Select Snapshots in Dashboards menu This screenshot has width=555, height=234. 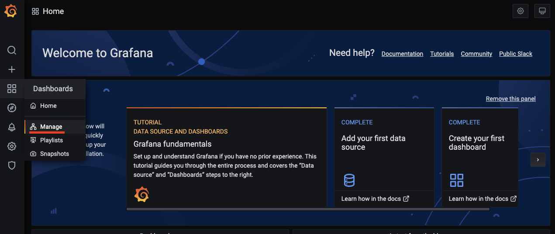pos(55,154)
